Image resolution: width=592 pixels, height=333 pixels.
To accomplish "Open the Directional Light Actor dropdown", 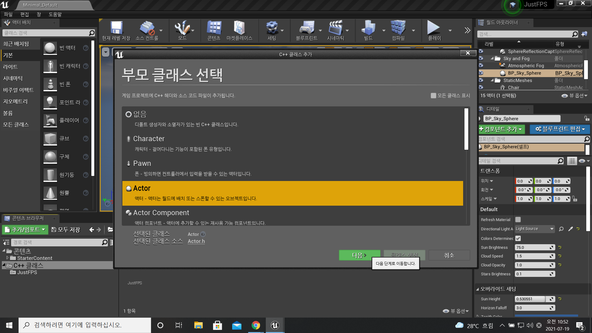I will tap(534, 229).
